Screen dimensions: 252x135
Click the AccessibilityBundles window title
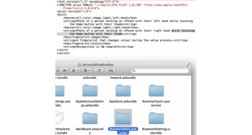98,65
